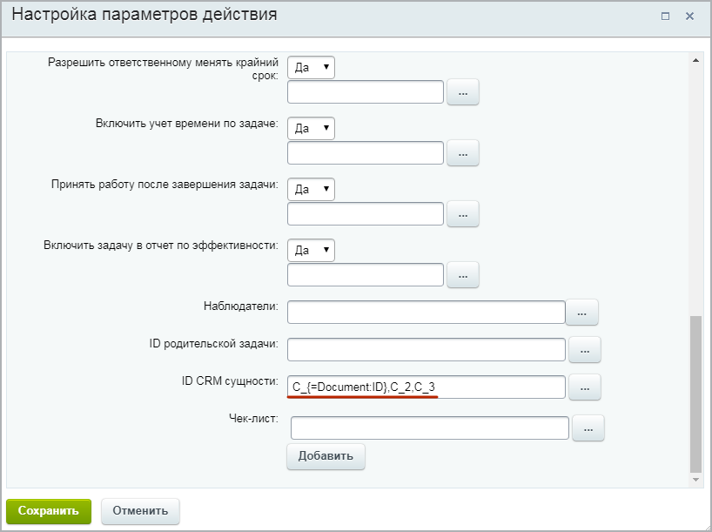Click ellipsis button beside 'ID CRM сущности' field

click(x=584, y=387)
